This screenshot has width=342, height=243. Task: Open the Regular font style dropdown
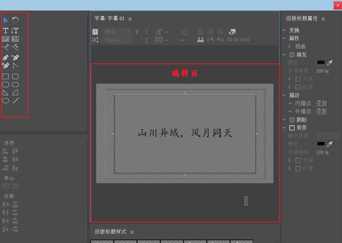coord(117,40)
